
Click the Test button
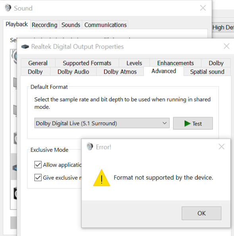click(x=193, y=124)
